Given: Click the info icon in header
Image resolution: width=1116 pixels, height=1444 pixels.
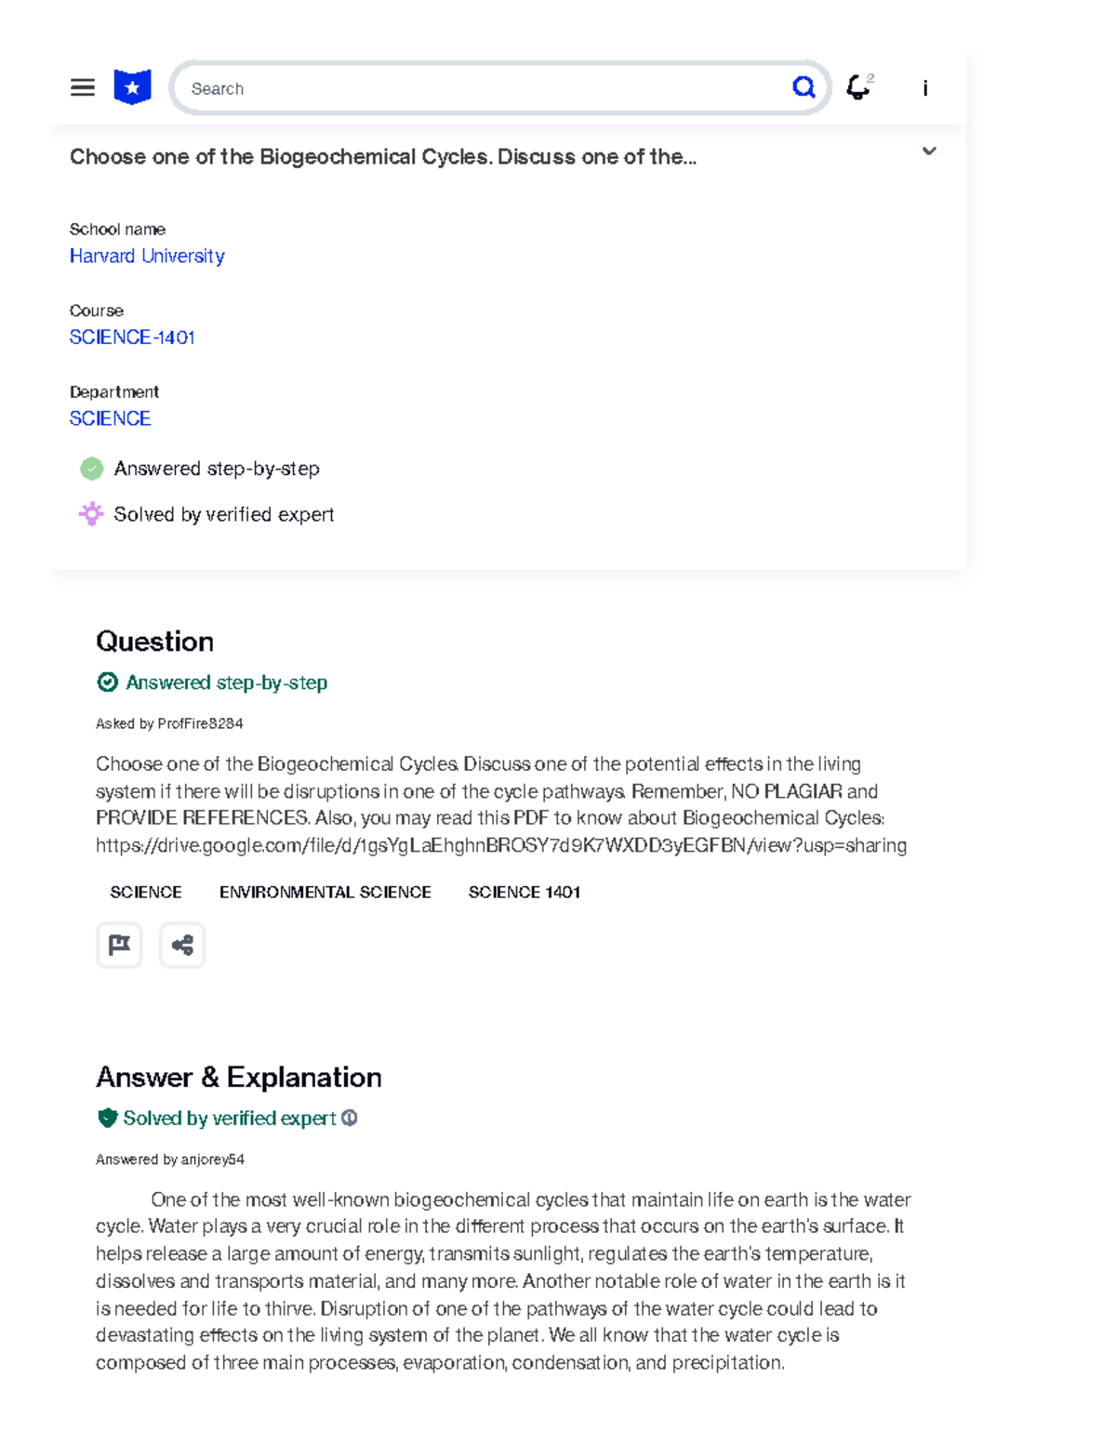Looking at the screenshot, I should point(925,88).
